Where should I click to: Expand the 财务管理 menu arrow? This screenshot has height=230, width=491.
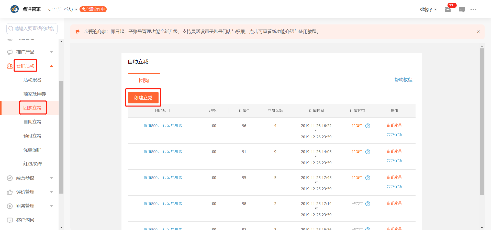pyautogui.click(x=51, y=206)
